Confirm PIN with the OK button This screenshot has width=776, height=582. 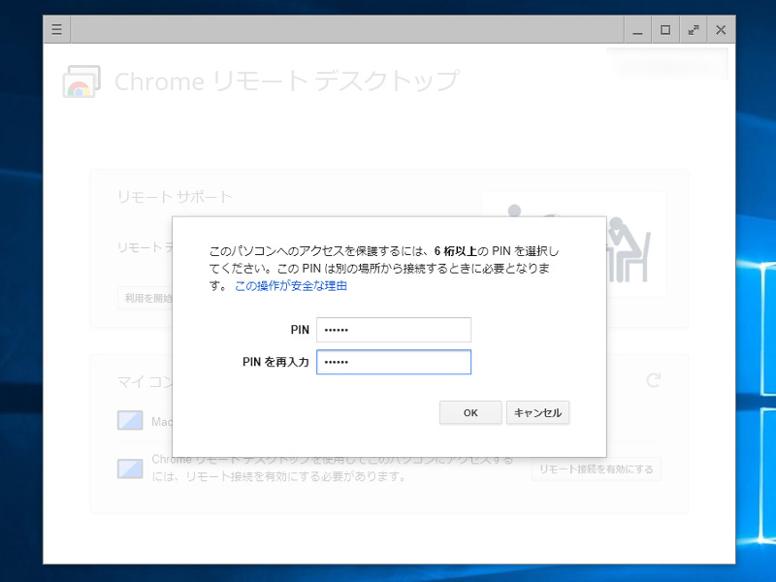coord(470,412)
